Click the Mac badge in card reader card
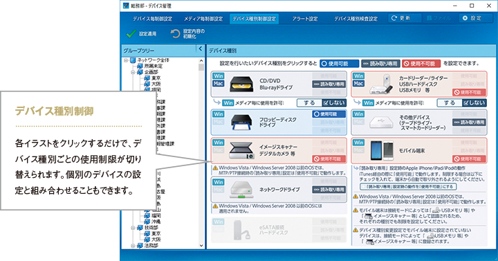This screenshot has height=261, width=498. (358, 84)
